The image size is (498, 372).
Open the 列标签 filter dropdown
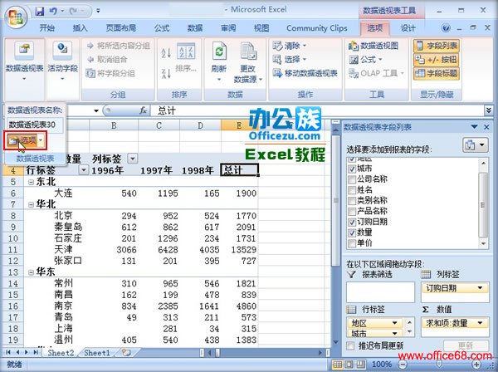pos(133,158)
